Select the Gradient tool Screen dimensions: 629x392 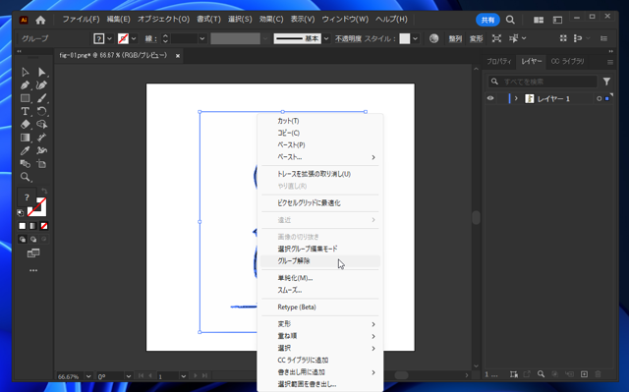tap(26, 138)
